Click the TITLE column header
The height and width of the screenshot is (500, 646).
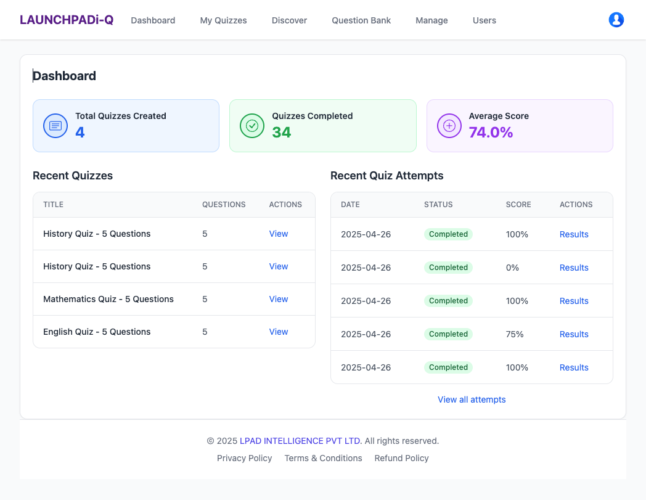tap(53, 205)
